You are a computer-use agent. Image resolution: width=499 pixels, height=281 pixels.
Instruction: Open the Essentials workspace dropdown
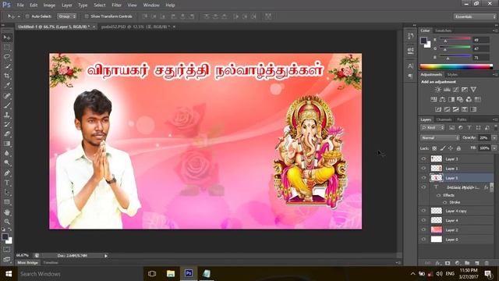475,16
